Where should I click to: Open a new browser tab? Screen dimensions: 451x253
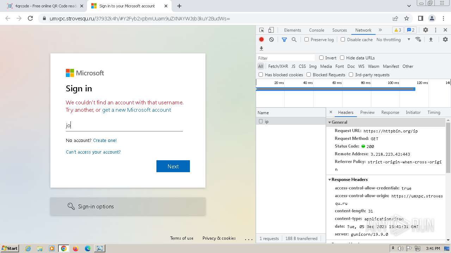[179, 6]
